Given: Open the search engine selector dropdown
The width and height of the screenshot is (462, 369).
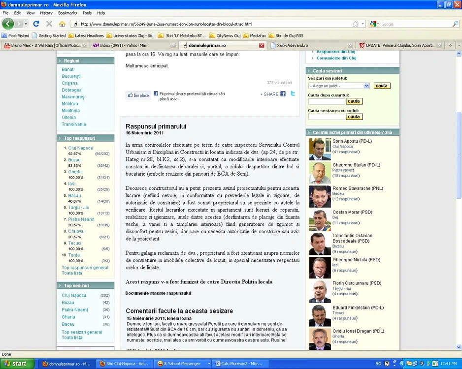Looking at the screenshot, I should pos(374,24).
